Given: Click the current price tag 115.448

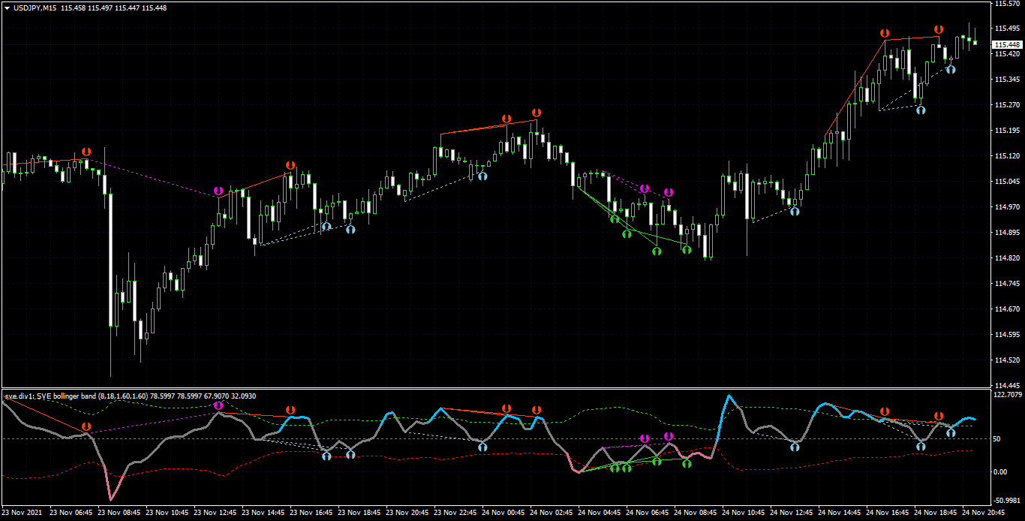Looking at the screenshot, I should pyautogui.click(x=1005, y=45).
